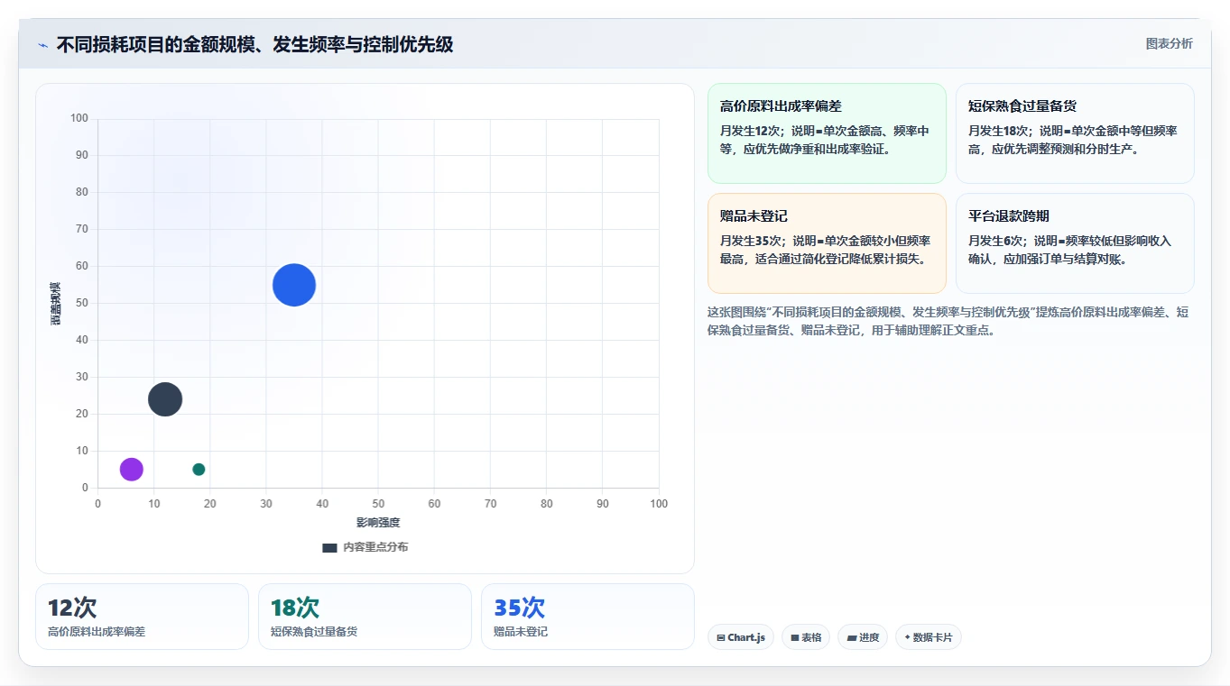Open the 平台退款跨期 info card
The width and height of the screenshot is (1230, 686).
[1075, 243]
